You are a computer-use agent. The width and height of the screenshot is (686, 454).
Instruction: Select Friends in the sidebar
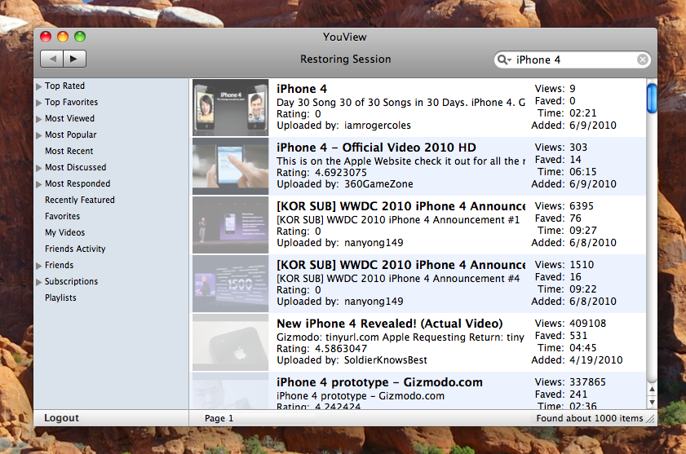click(59, 265)
